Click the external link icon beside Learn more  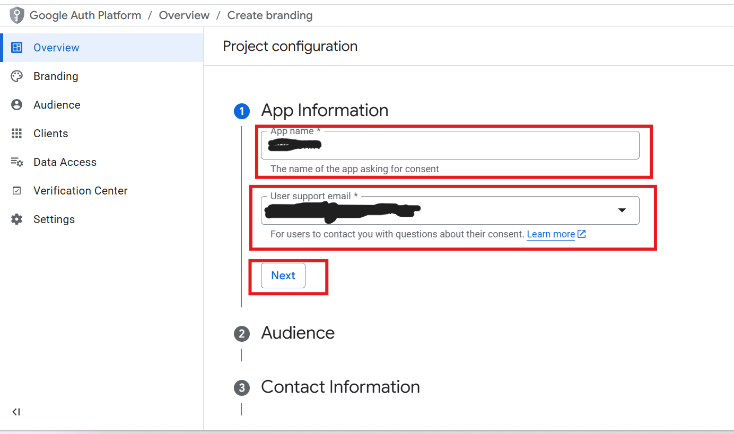[581, 234]
